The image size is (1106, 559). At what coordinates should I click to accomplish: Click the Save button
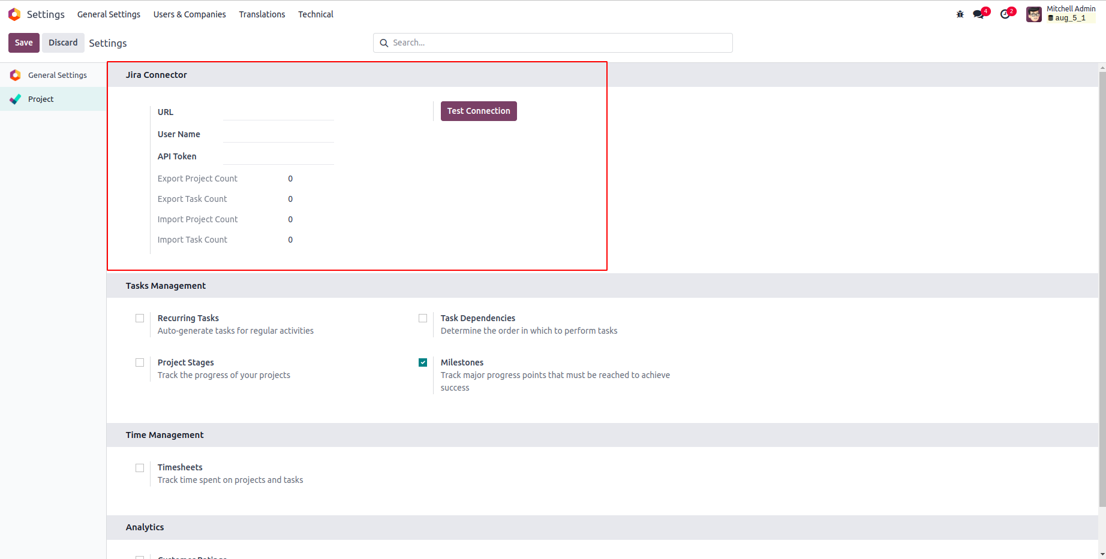pyautogui.click(x=24, y=43)
